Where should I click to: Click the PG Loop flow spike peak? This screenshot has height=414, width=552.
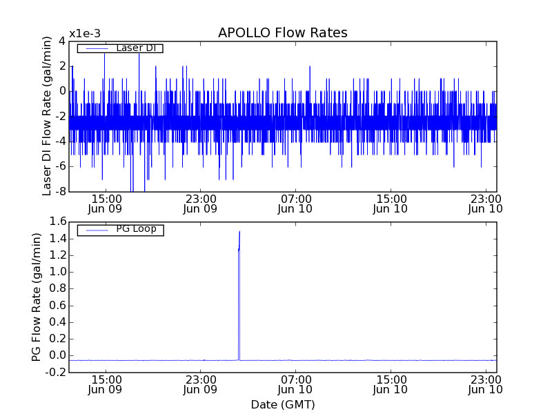tap(239, 232)
